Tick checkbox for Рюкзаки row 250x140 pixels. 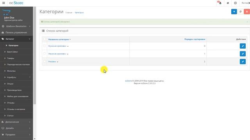pyautogui.click(x=45, y=61)
